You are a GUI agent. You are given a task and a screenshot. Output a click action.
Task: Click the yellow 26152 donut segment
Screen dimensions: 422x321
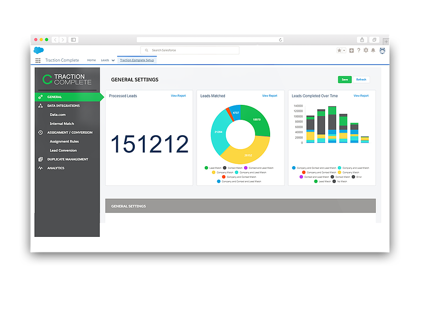pos(248,155)
